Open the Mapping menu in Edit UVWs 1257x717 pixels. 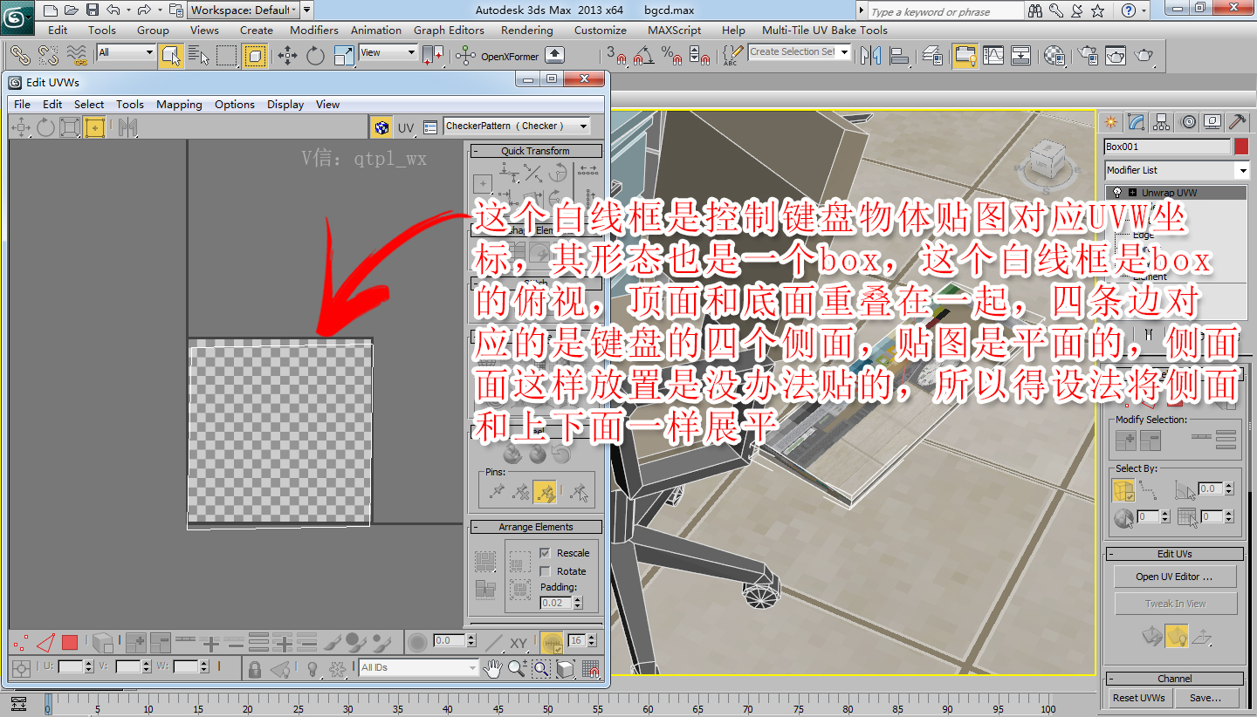179,105
